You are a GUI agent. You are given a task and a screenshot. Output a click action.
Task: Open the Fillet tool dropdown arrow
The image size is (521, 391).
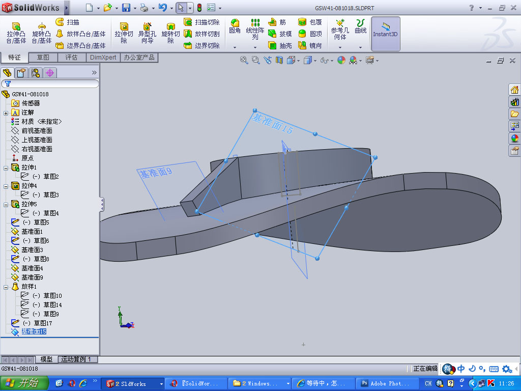click(235, 47)
